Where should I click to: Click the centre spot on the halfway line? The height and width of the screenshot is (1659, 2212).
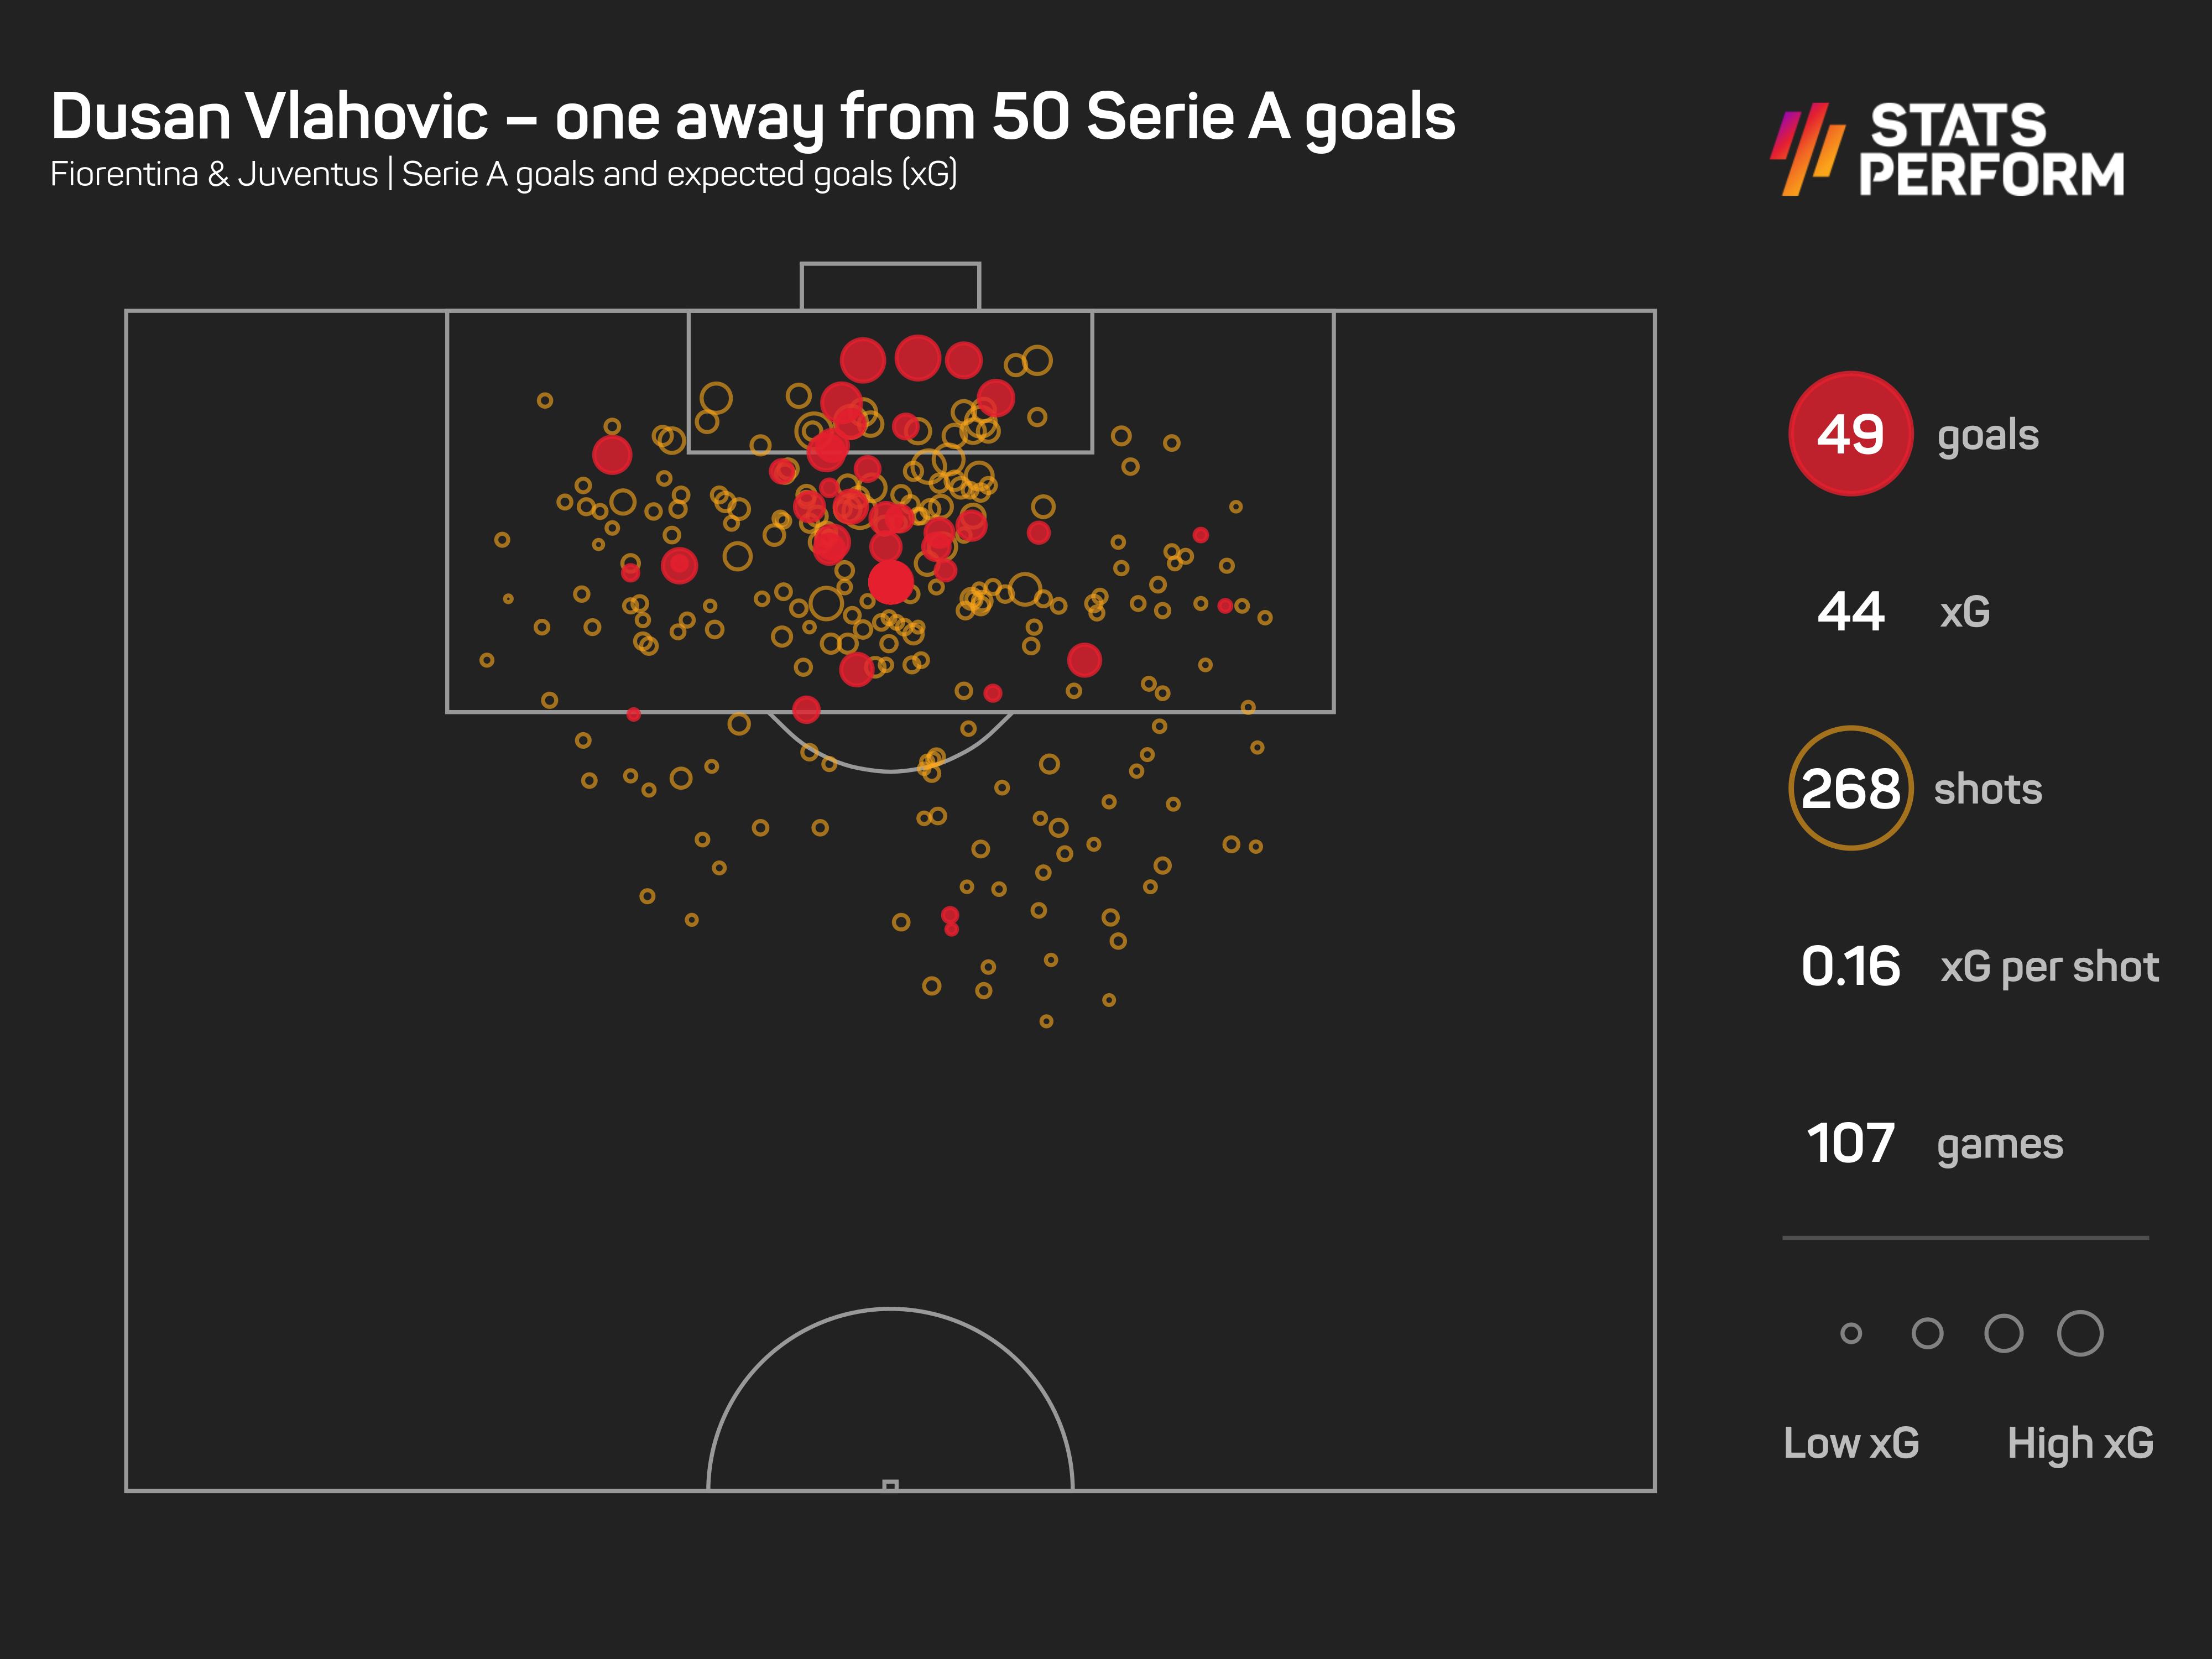(x=890, y=1486)
